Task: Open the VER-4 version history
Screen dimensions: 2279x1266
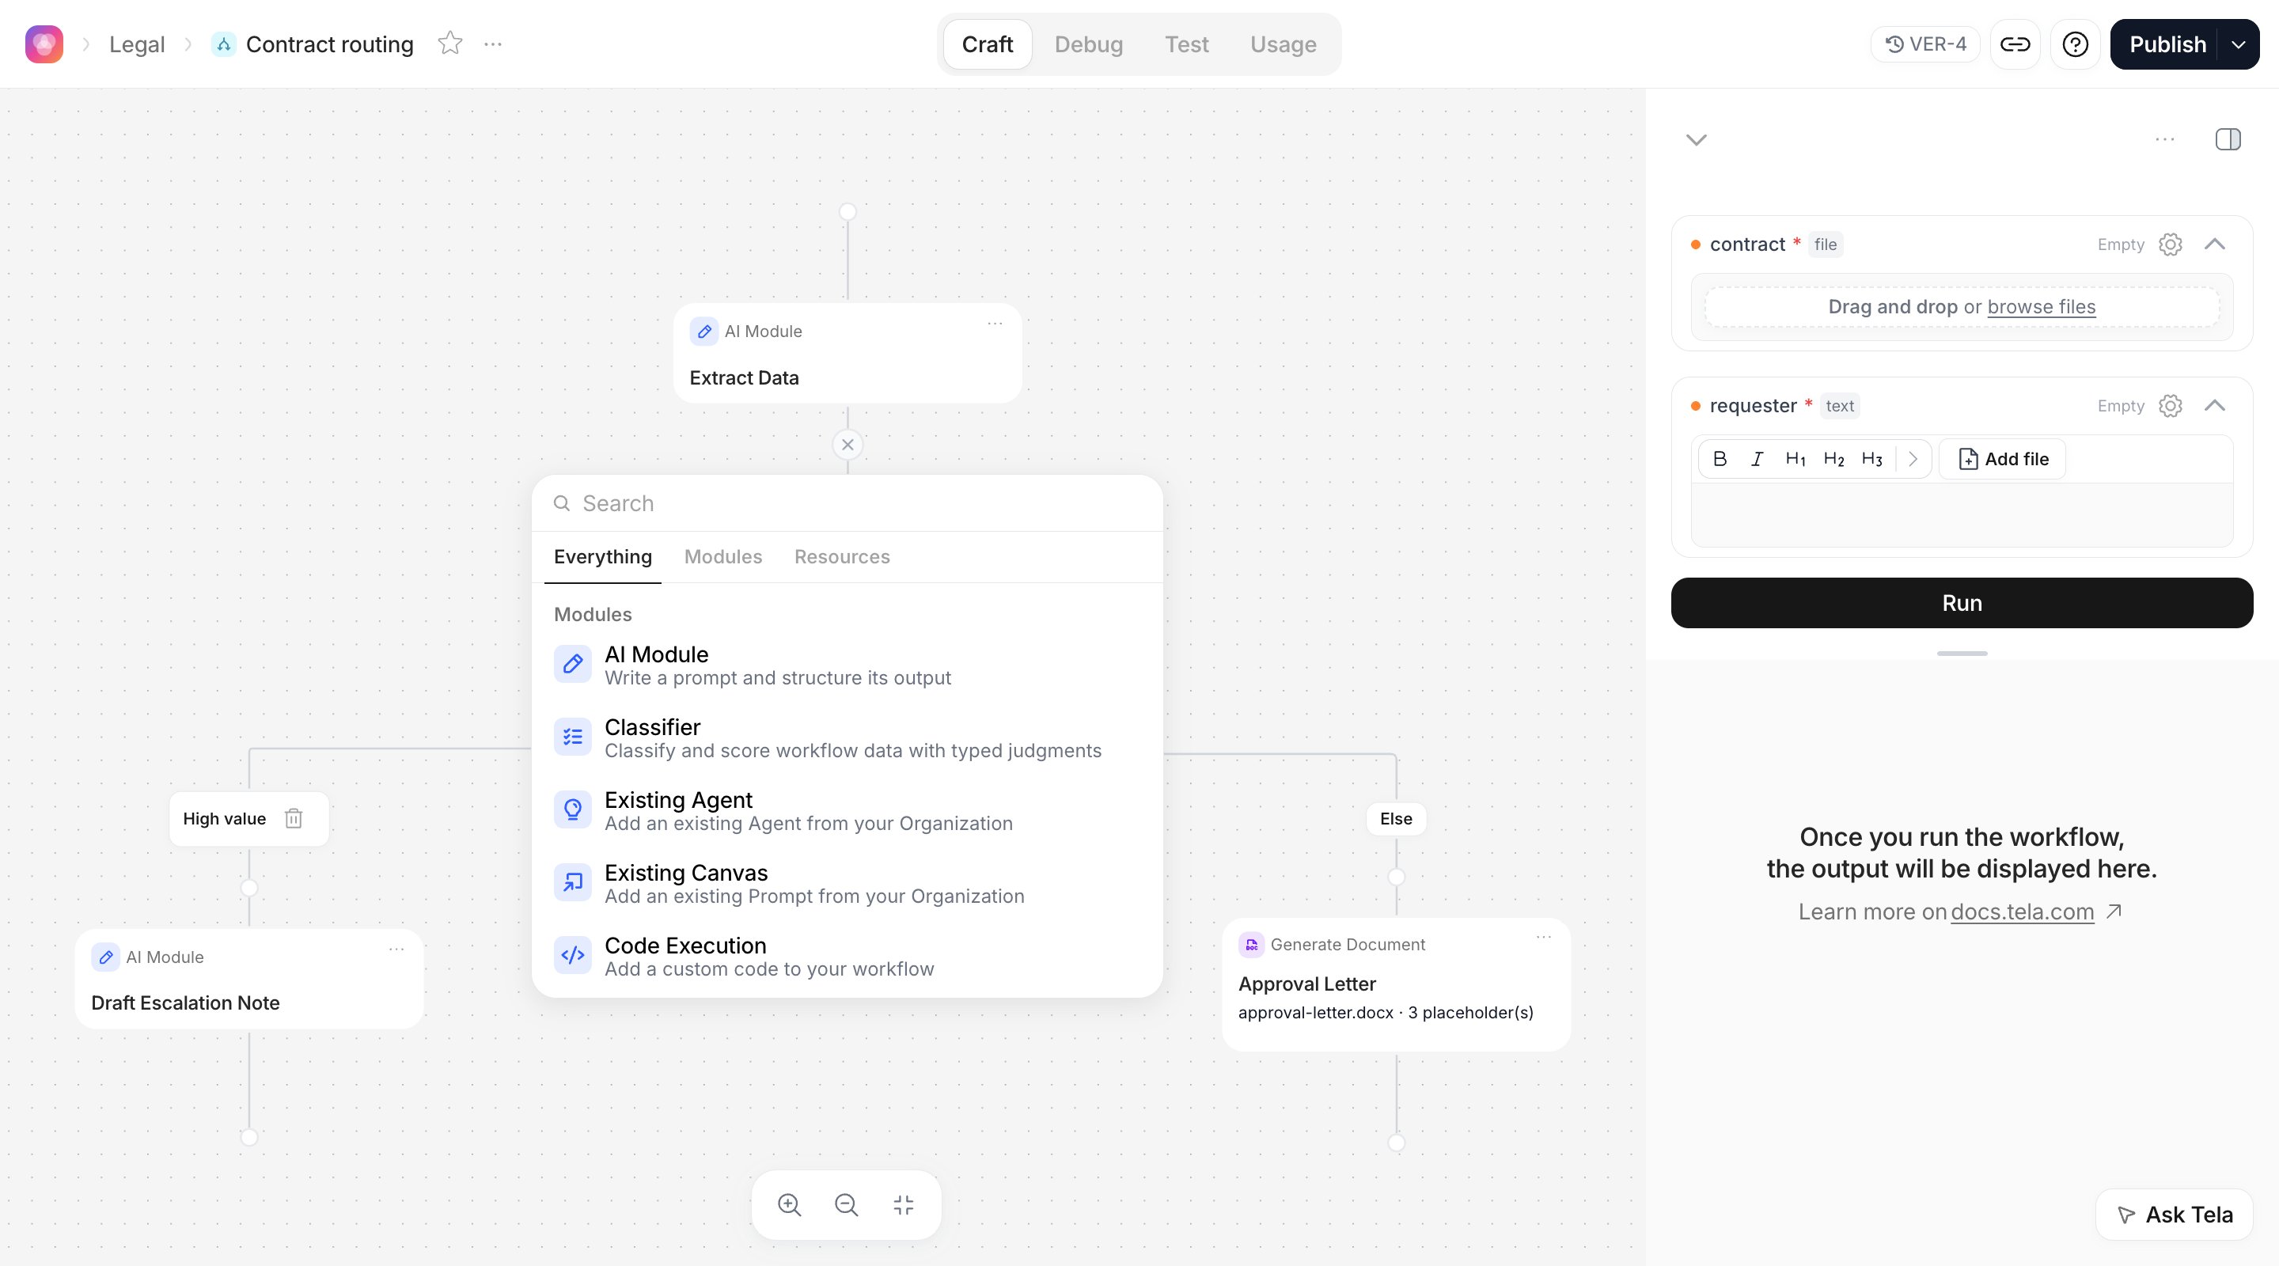Action: [x=1925, y=44]
